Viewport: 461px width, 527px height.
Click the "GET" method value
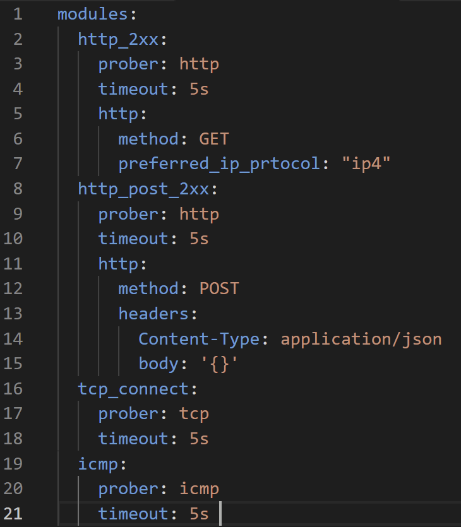(214, 139)
